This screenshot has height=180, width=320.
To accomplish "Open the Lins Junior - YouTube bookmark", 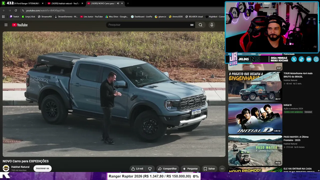I will 91,17.
